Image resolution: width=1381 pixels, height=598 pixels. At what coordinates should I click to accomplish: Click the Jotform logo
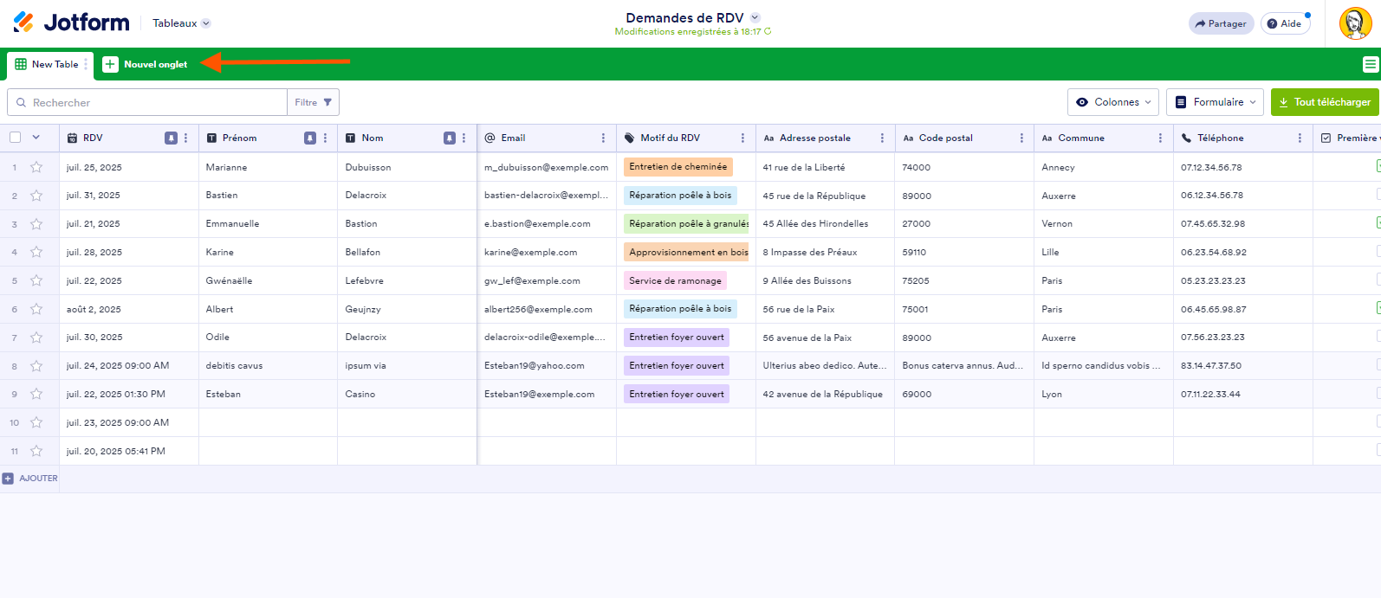71,23
